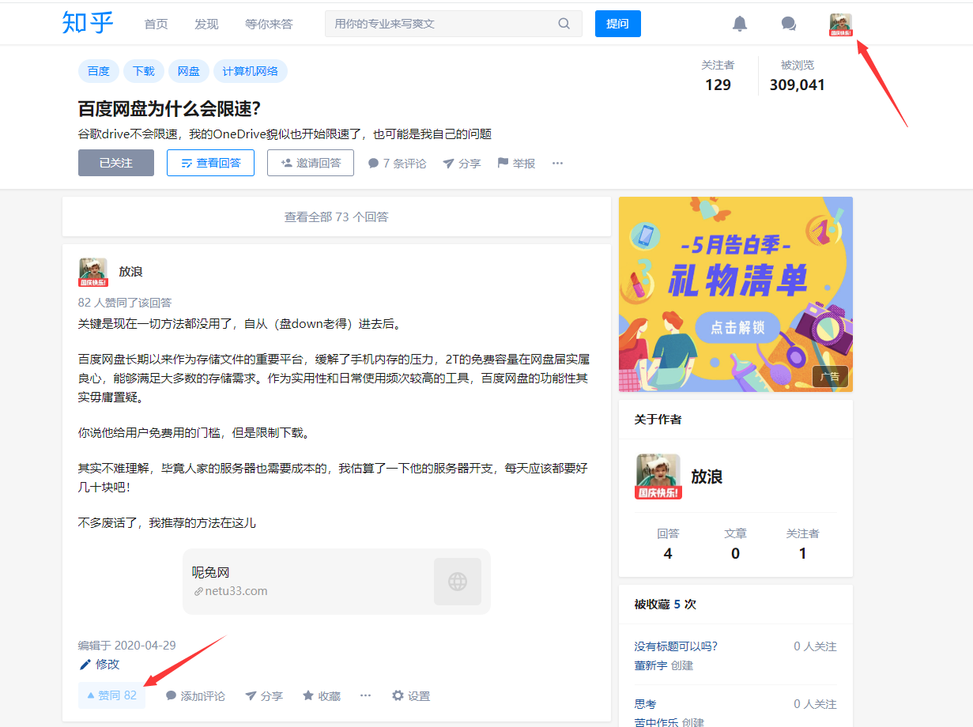The height and width of the screenshot is (727, 973).
Task: Click author name 放浪 above answer
Action: pyautogui.click(x=130, y=272)
